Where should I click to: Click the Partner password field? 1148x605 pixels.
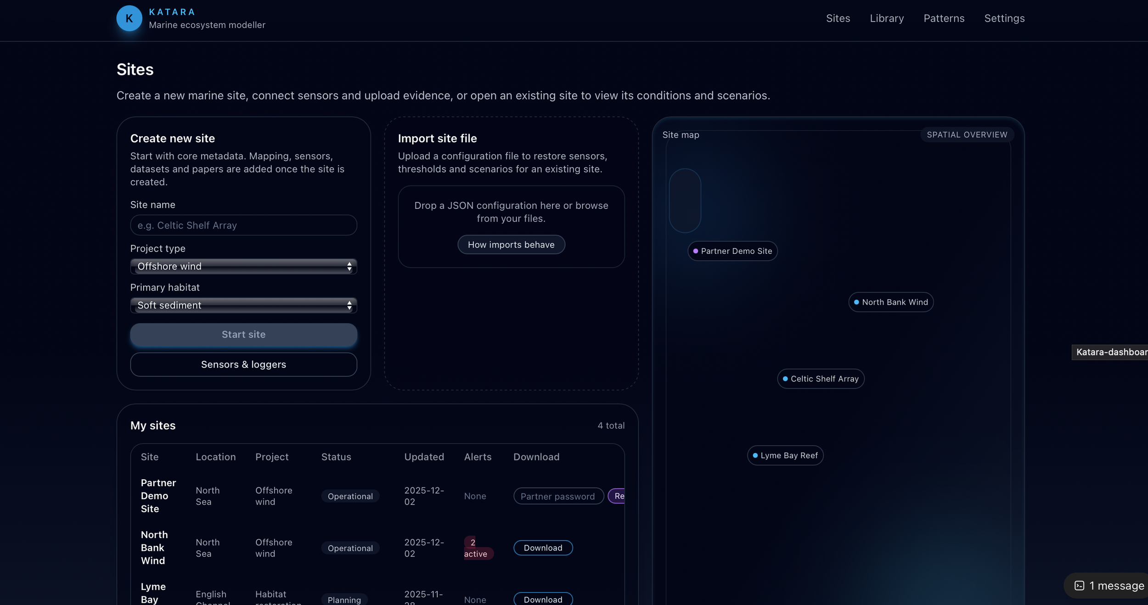558,496
